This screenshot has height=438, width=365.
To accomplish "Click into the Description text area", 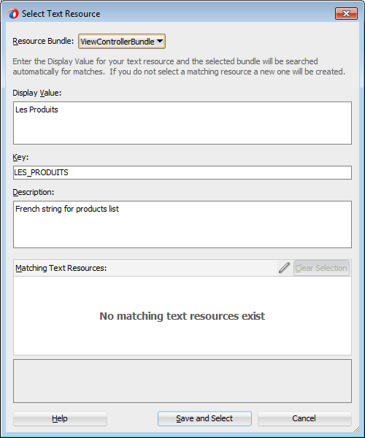I will (182, 224).
